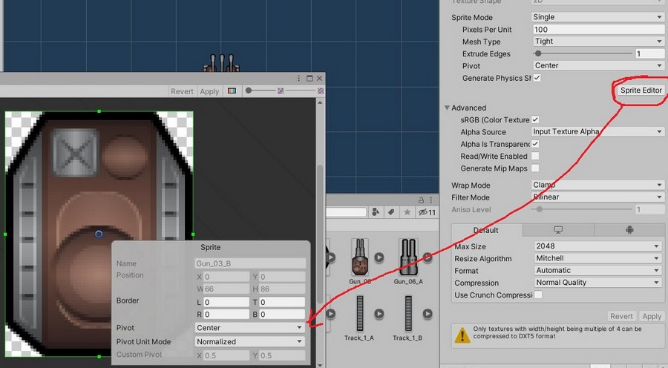The width and height of the screenshot is (668, 368).
Task: Open the Pivot Unit Mode dropdown
Action: (x=249, y=342)
